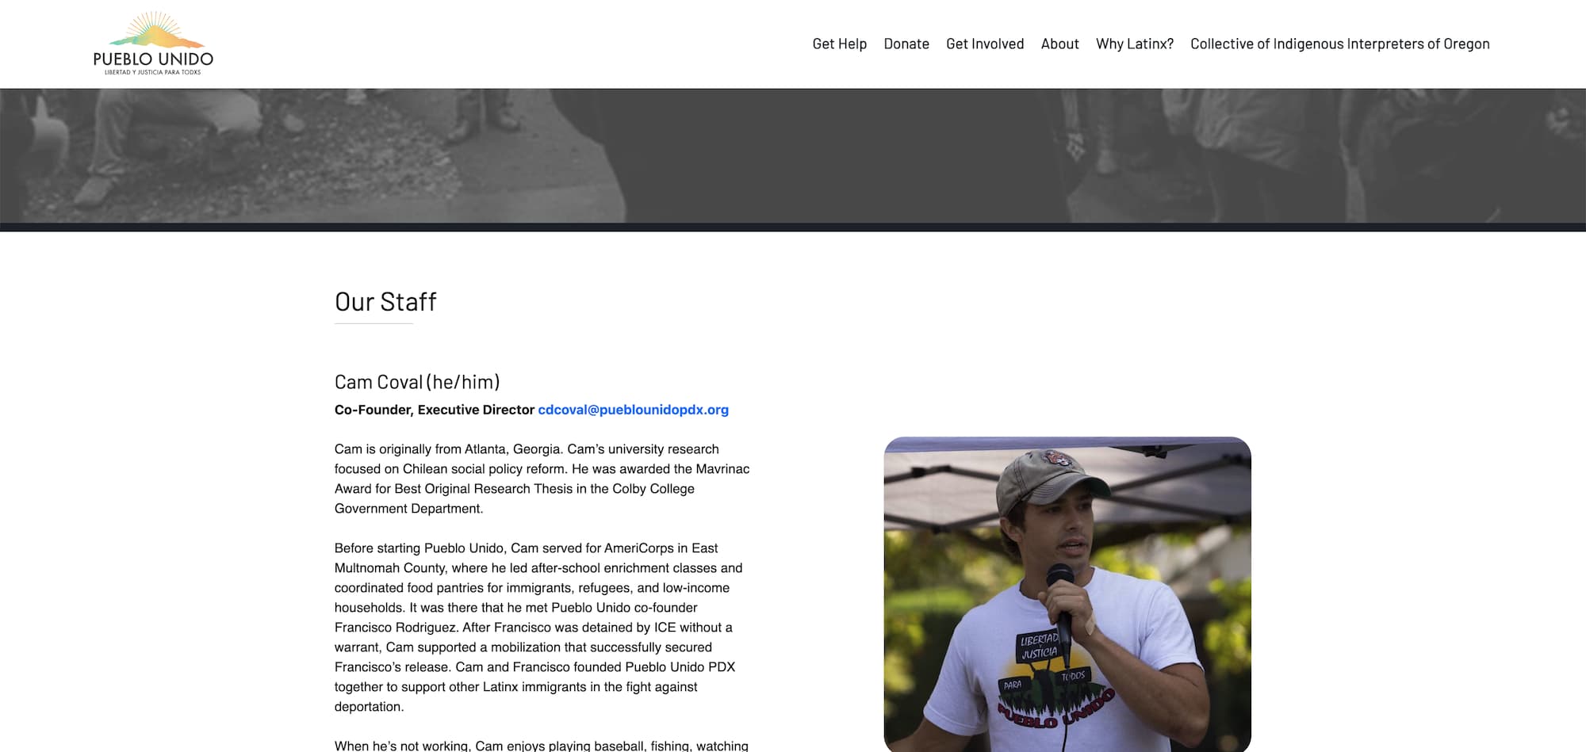Select Get Involved in navigation

(985, 44)
